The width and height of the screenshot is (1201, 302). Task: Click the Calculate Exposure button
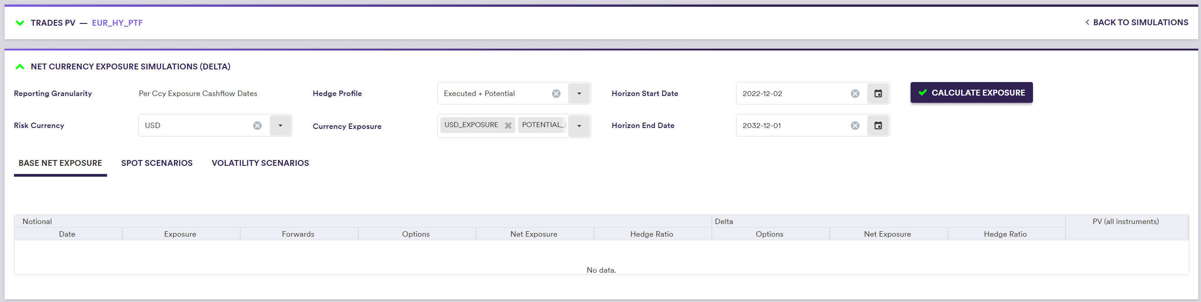coord(971,92)
